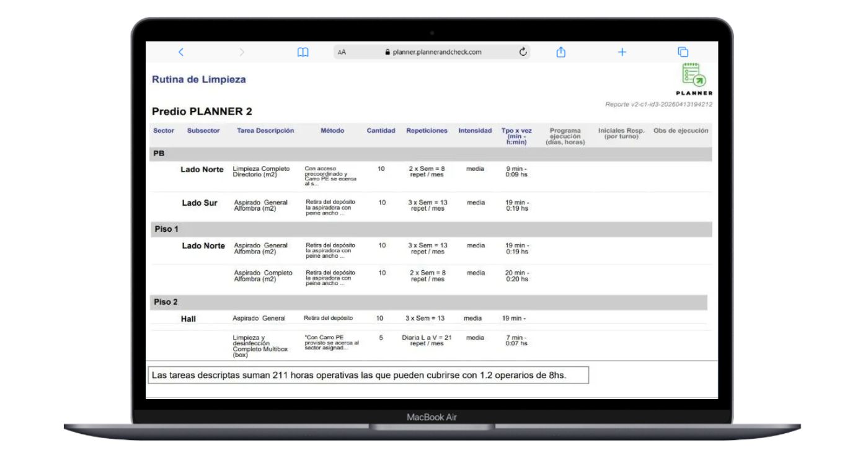Click the '20 min - 0:20 hs' time cell
Screen dimensions: 863x466
516,276
